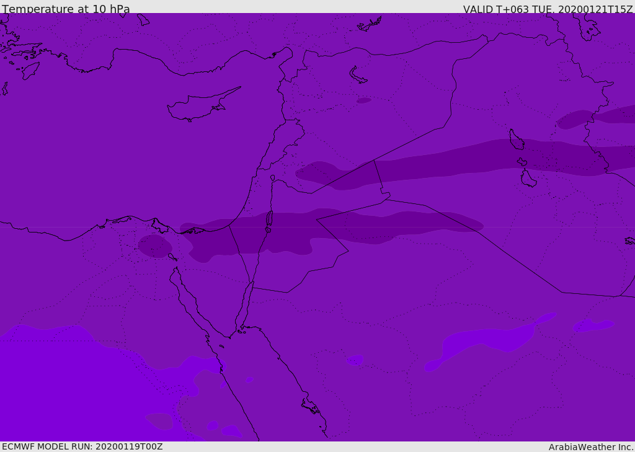Click the dark oval patch in northern Egypt
Image resolution: width=635 pixels, height=452 pixels.
[154, 246]
